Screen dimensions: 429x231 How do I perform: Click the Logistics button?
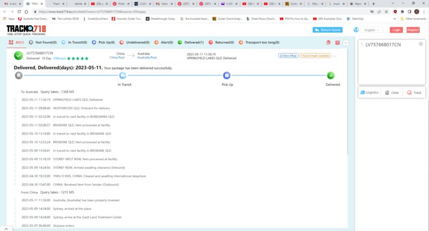pos(369,92)
